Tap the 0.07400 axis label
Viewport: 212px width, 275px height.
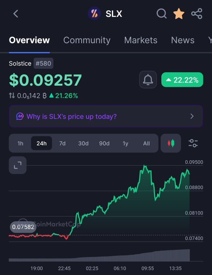click(194, 238)
